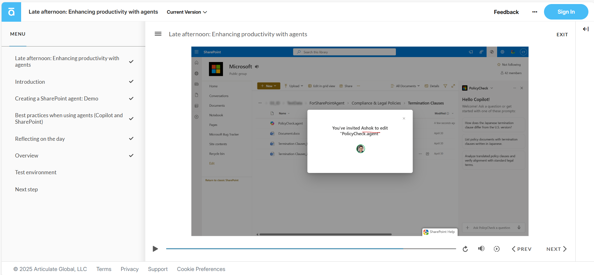Open Reflecting on the day lesson
594x275 pixels.
point(74,139)
